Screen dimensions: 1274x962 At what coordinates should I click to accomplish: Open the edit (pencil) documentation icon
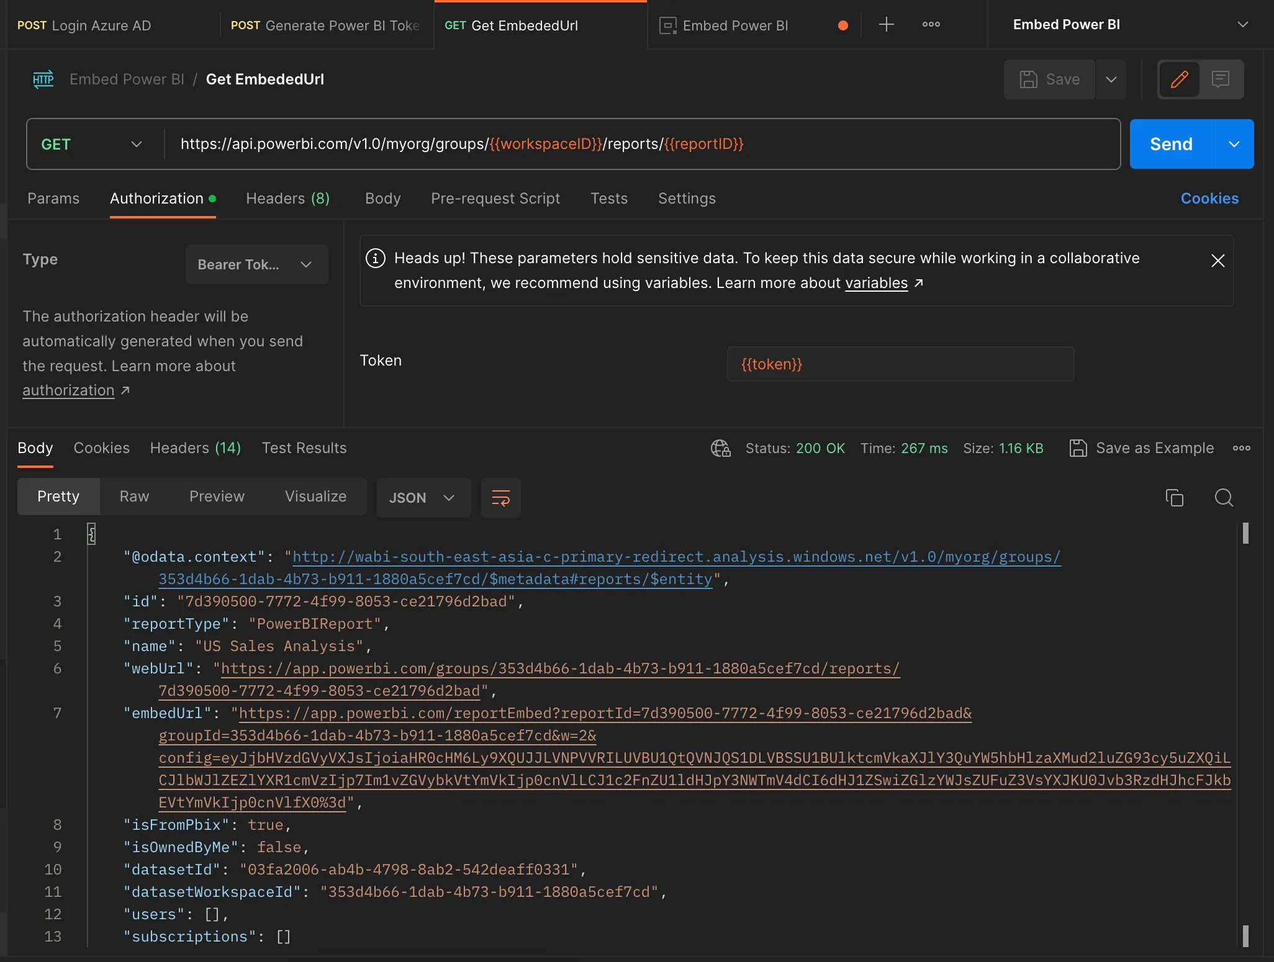click(1178, 79)
